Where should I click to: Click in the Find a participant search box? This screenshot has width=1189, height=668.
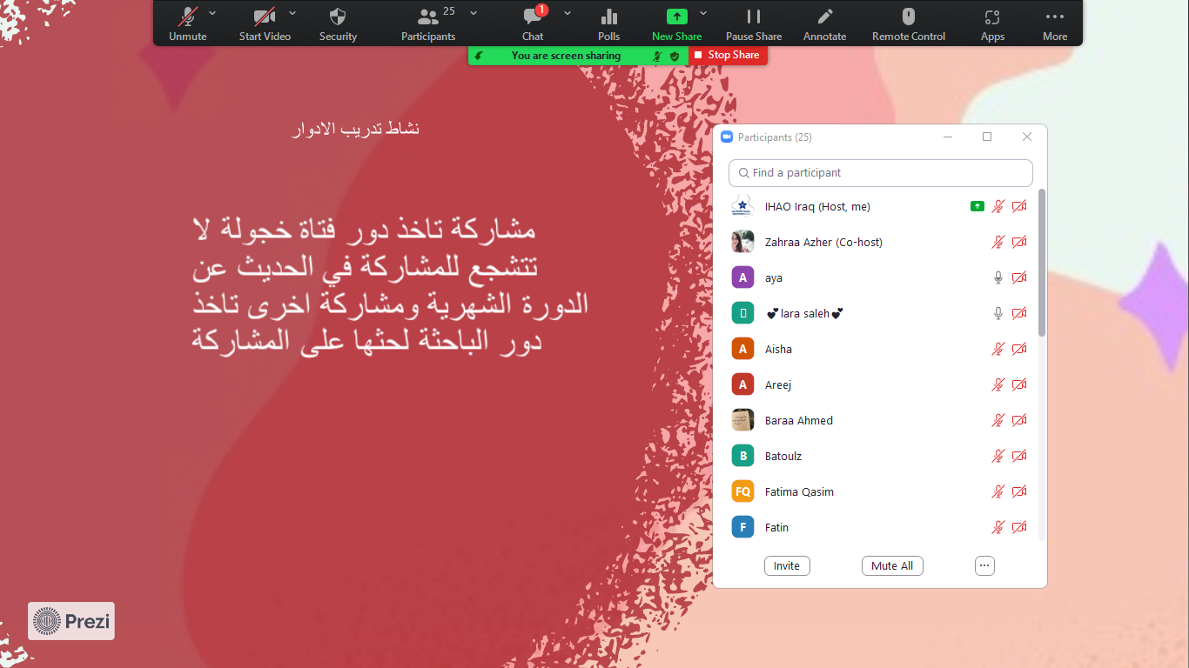click(x=880, y=173)
